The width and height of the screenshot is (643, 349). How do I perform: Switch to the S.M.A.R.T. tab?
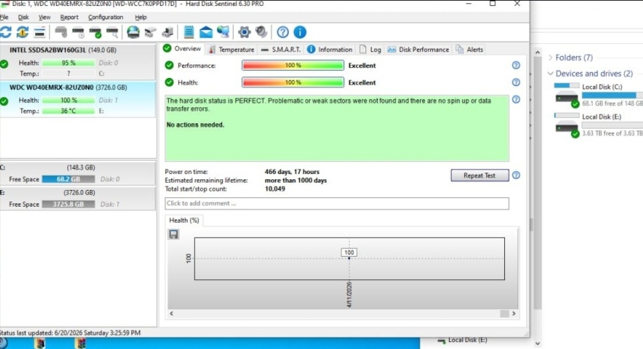click(x=281, y=49)
